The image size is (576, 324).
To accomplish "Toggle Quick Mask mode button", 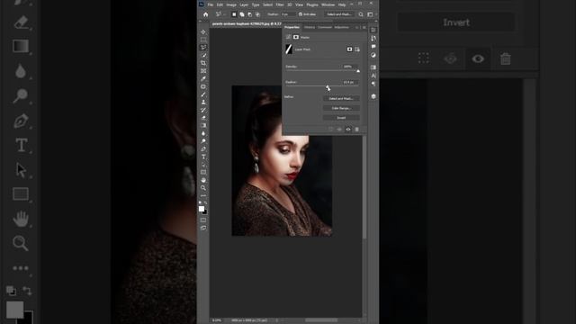I will click(x=203, y=220).
